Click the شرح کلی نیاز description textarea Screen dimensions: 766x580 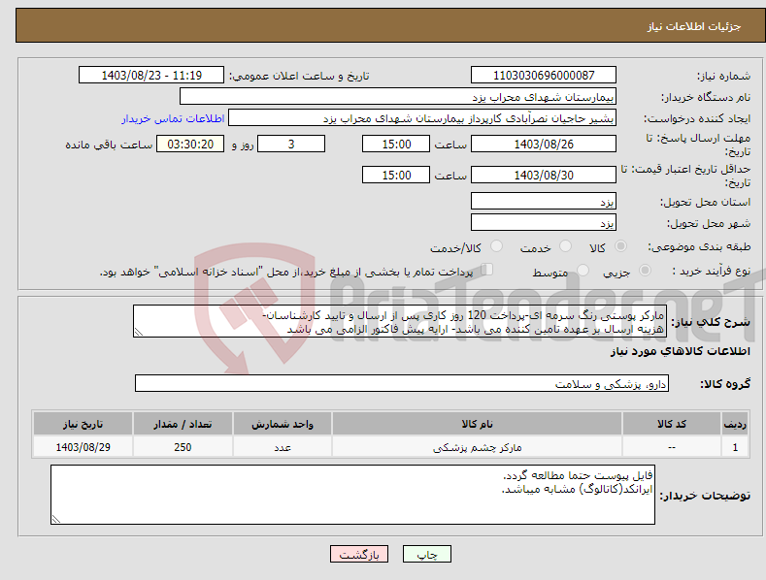[400, 321]
